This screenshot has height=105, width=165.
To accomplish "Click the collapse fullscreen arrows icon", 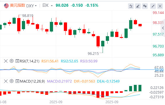I will 153,6.
